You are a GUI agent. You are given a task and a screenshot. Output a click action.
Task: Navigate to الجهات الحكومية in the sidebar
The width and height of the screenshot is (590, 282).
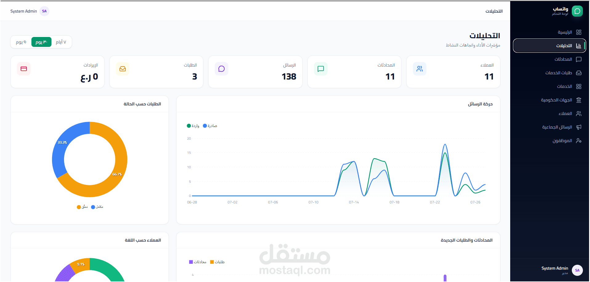(x=550, y=100)
